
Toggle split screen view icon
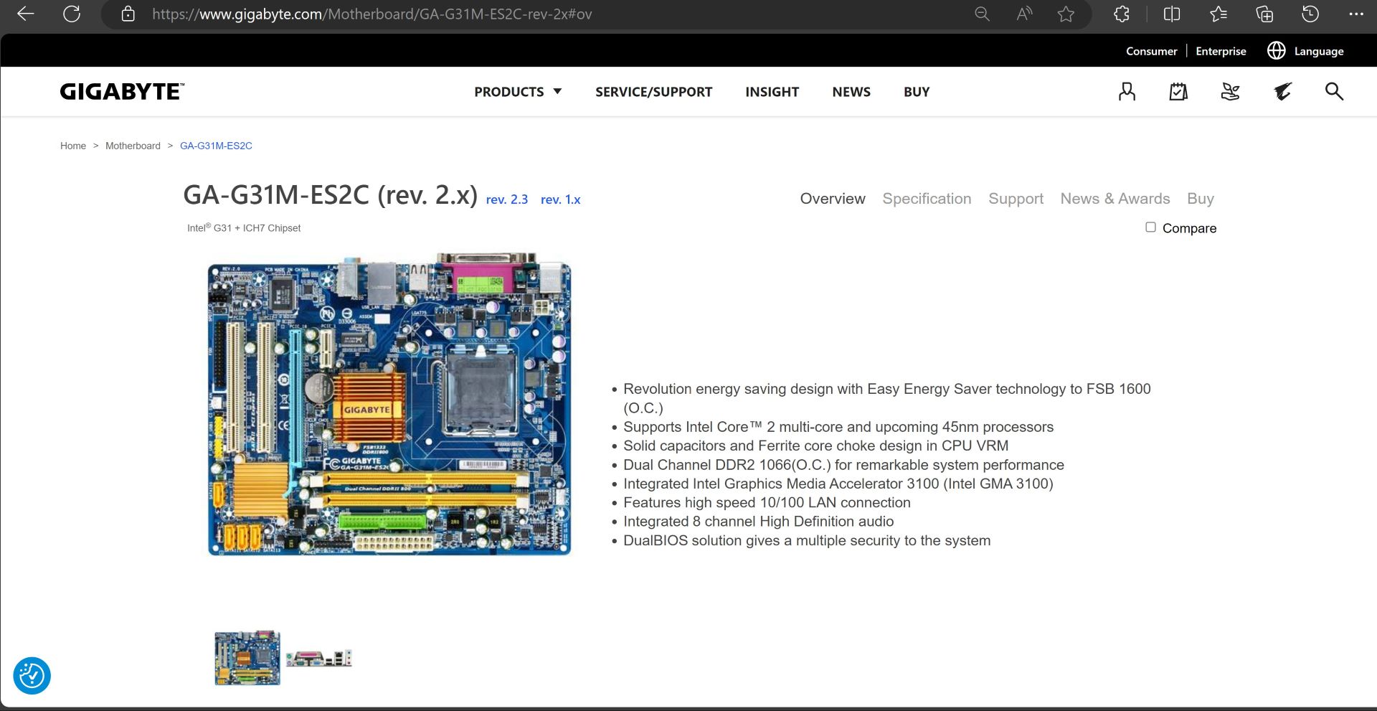click(1172, 14)
